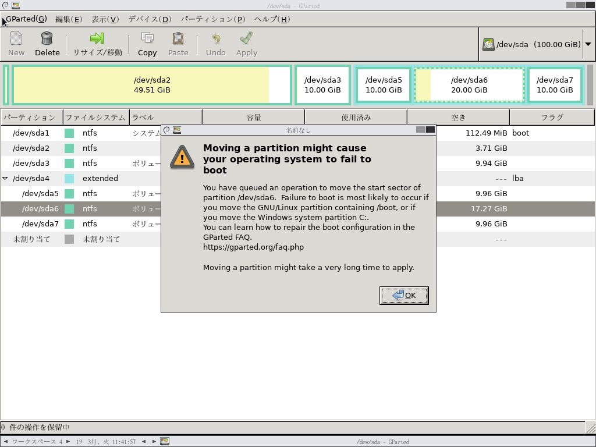This screenshot has height=447, width=596.
Task: Open the device selector dropdown arrow
Action: point(588,44)
